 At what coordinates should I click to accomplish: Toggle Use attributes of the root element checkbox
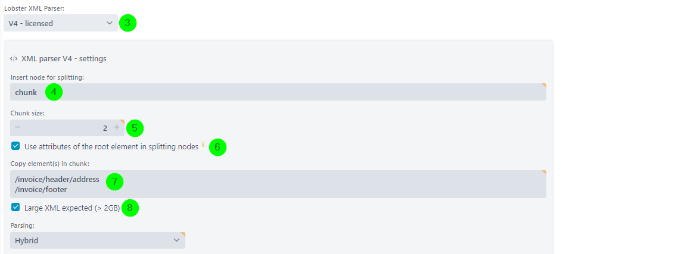point(15,146)
